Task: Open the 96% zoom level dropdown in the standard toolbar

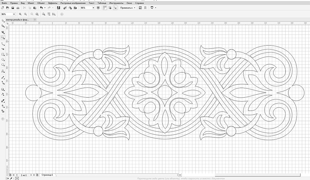Action: tap(93, 7)
